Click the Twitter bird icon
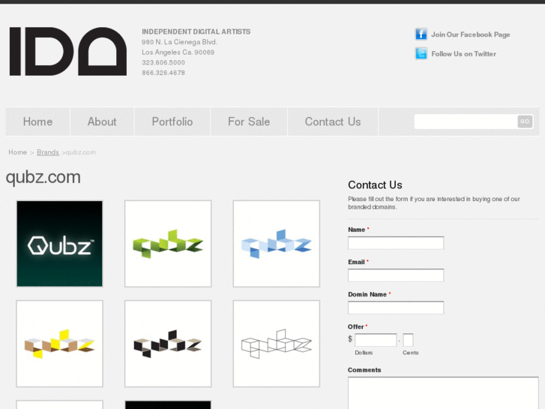 click(x=421, y=53)
